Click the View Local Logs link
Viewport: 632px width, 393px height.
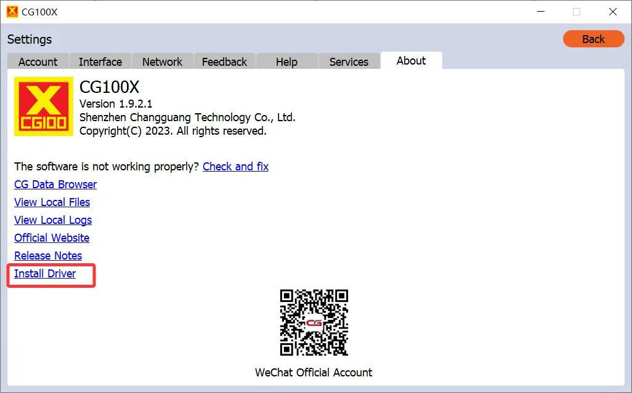coord(53,220)
